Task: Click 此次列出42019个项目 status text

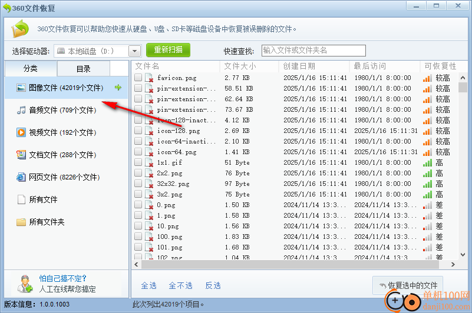Action: [169, 304]
